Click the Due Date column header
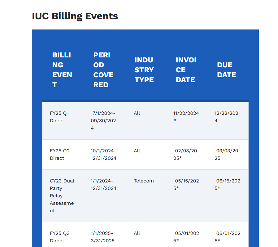This screenshot has height=247, width=278. click(x=227, y=70)
